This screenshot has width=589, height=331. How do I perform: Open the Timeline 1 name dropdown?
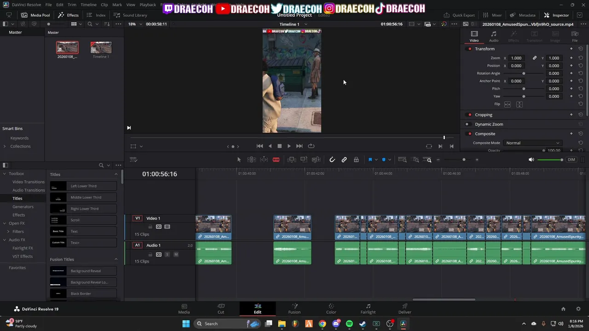(x=306, y=24)
